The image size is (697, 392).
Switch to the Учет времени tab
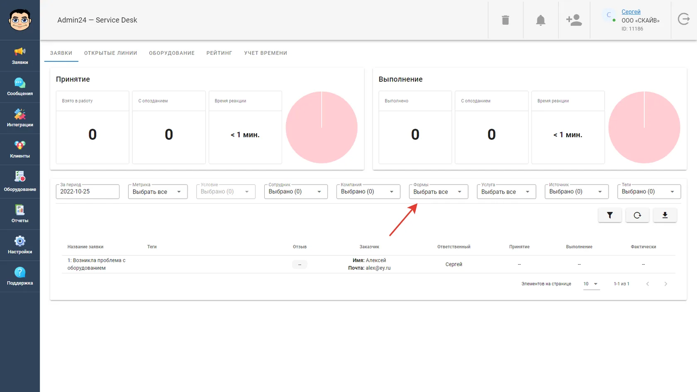click(266, 53)
